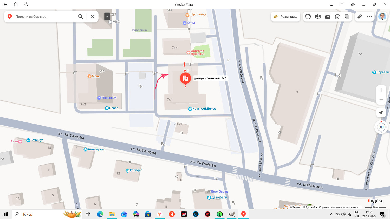Open the window hamburger menu
This screenshot has width=390, height=219.
342,4
